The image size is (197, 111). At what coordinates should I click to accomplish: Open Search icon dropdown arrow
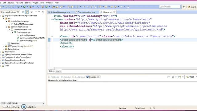pos(64,7)
